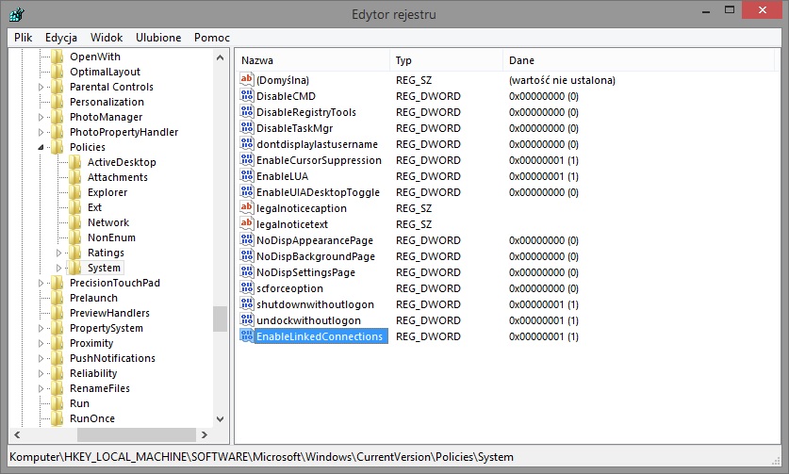Click the DisableCMD DWORD value icon
This screenshot has width=789, height=474.
point(247,95)
